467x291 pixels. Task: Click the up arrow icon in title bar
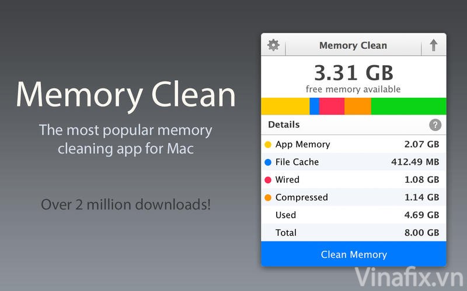click(434, 45)
